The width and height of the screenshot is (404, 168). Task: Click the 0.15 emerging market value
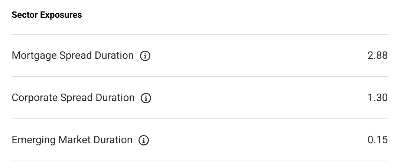(378, 140)
